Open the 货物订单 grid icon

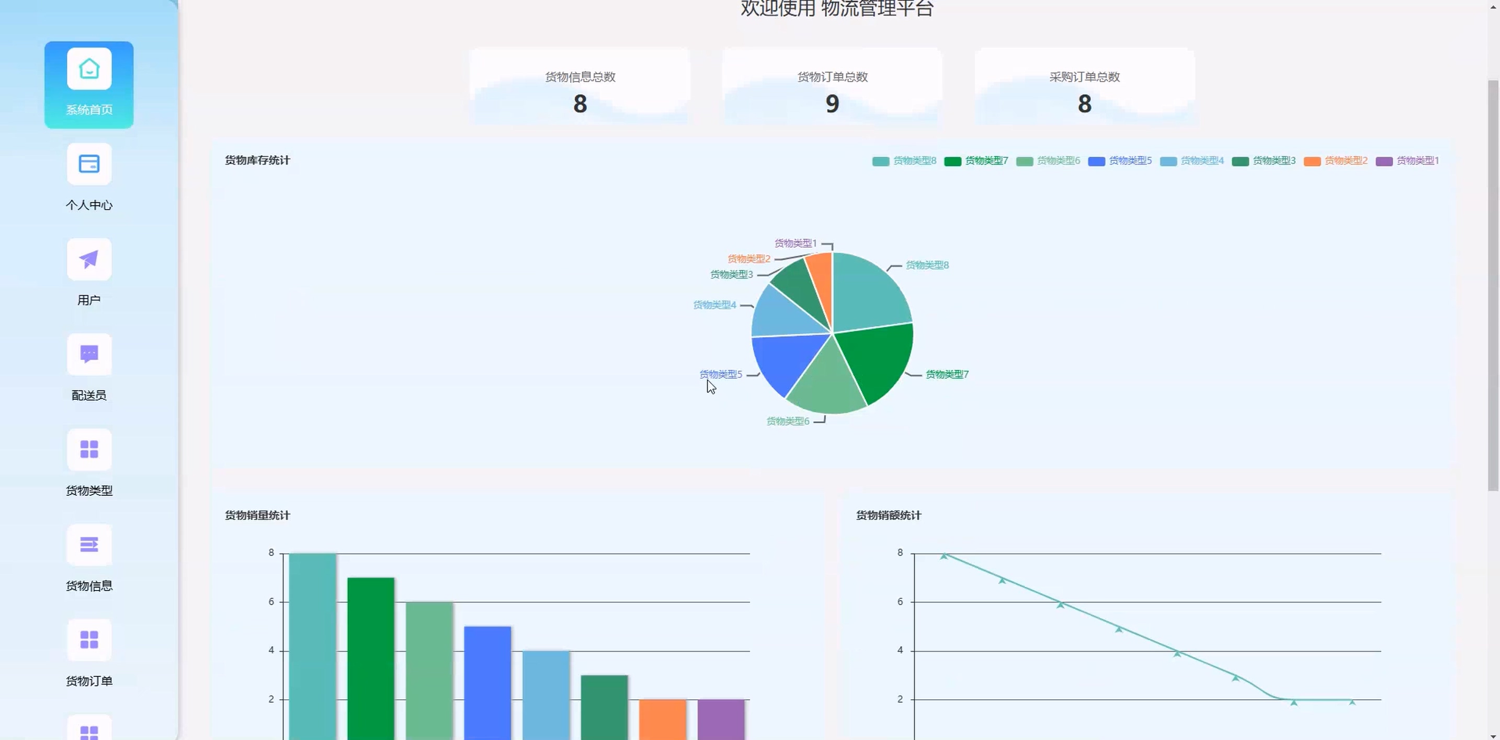(x=89, y=640)
